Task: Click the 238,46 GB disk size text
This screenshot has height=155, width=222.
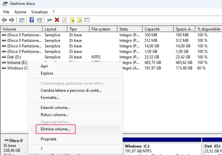Action: [12, 150]
